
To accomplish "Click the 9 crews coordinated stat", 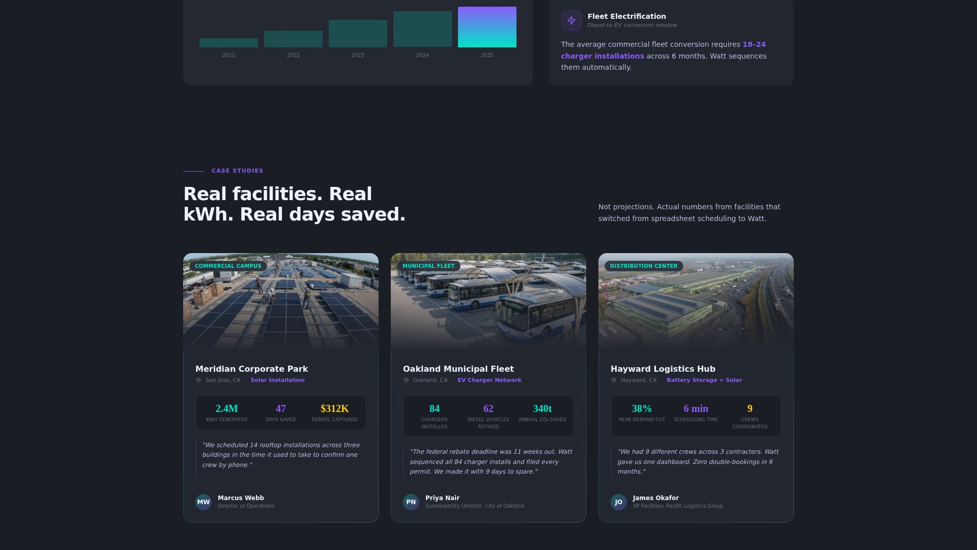I will pos(750,417).
